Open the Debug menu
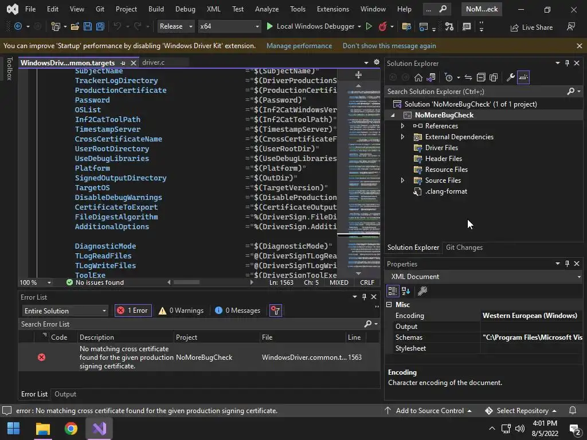The width and height of the screenshot is (587, 440). pyautogui.click(x=185, y=9)
